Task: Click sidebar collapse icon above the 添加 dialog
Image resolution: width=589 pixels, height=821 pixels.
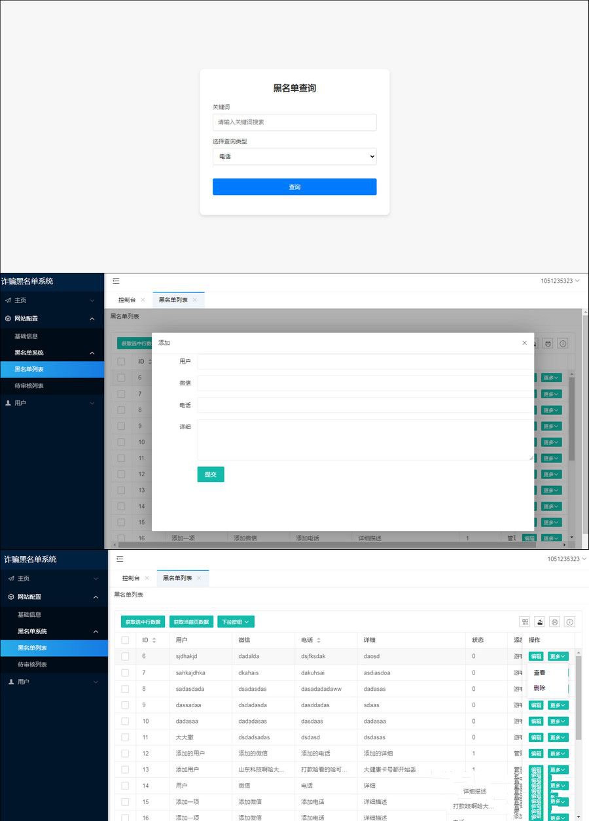Action: [x=116, y=281]
